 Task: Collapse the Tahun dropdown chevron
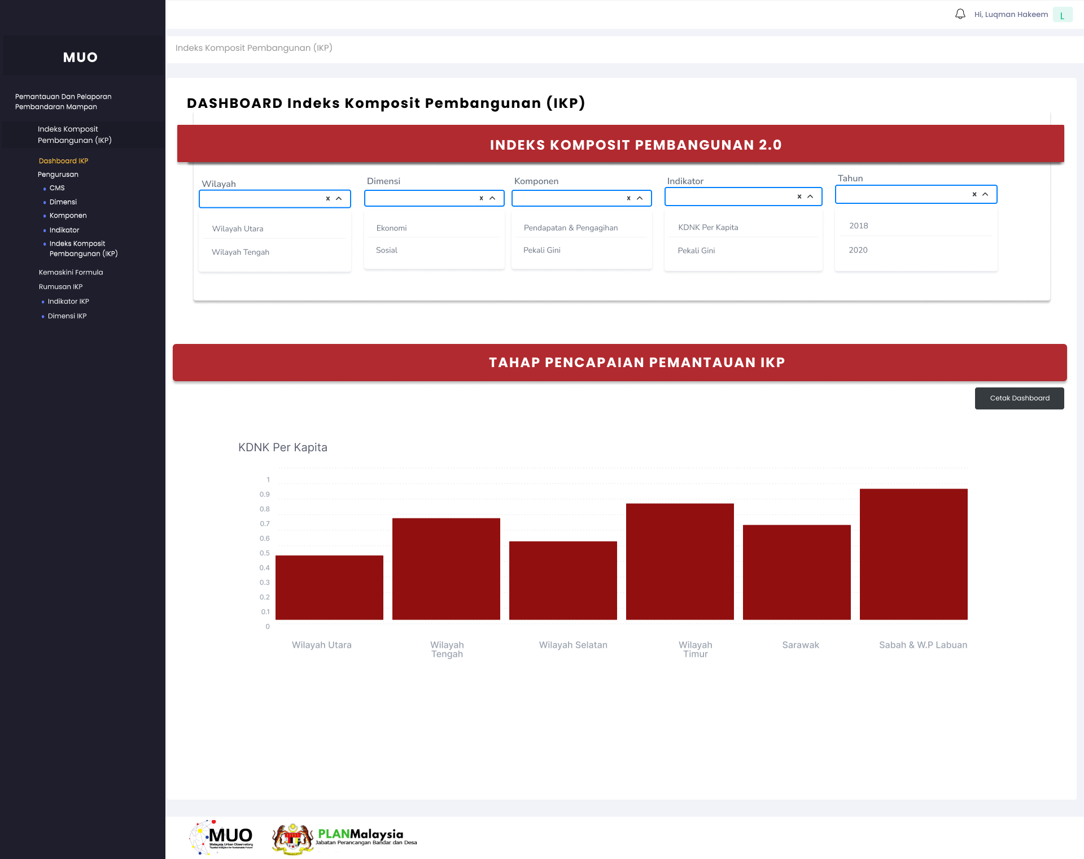click(985, 194)
